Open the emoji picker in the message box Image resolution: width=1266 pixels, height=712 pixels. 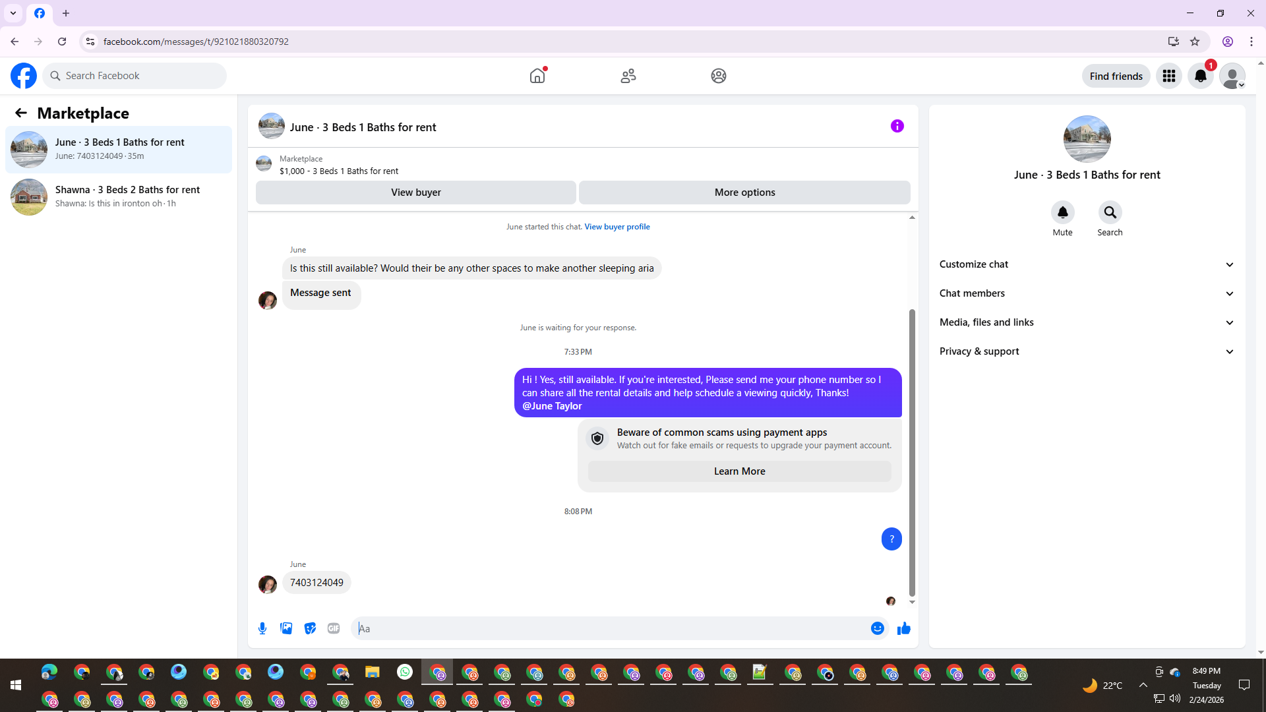coord(877,628)
